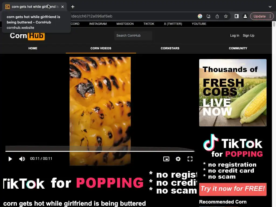The height and width of the screenshot is (207, 276).
Task: Click the Fresh Cobs Live Now ad
Action: coord(233,93)
